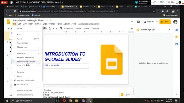Click the Click to add subtitle box

coord(66,66)
